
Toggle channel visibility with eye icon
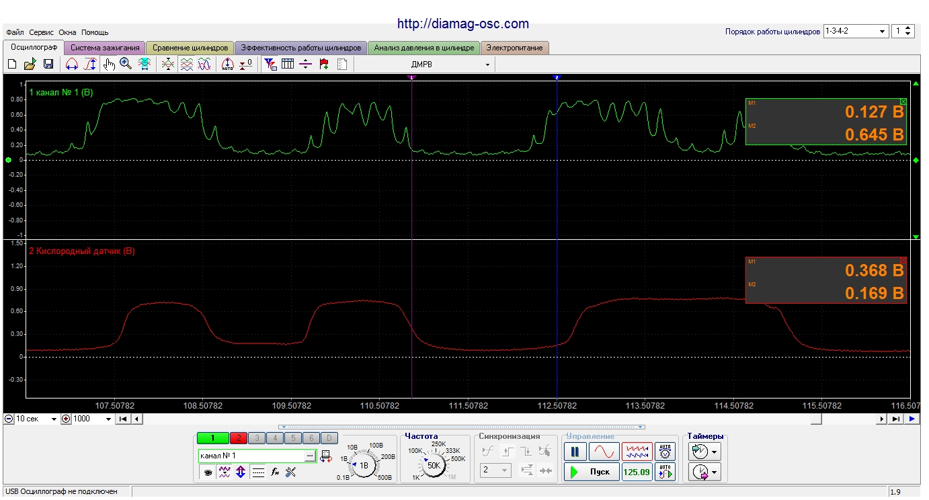208,472
